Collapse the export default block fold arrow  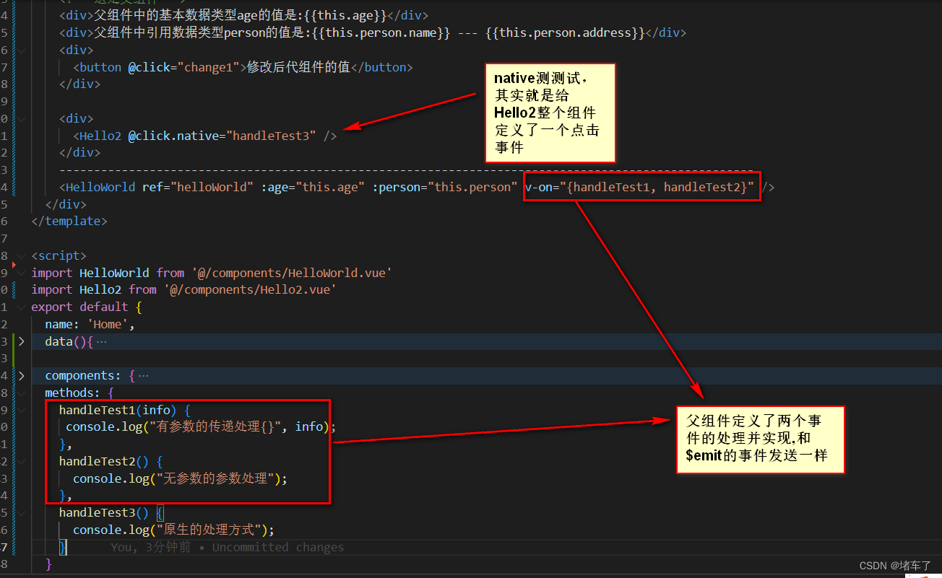[x=22, y=307]
